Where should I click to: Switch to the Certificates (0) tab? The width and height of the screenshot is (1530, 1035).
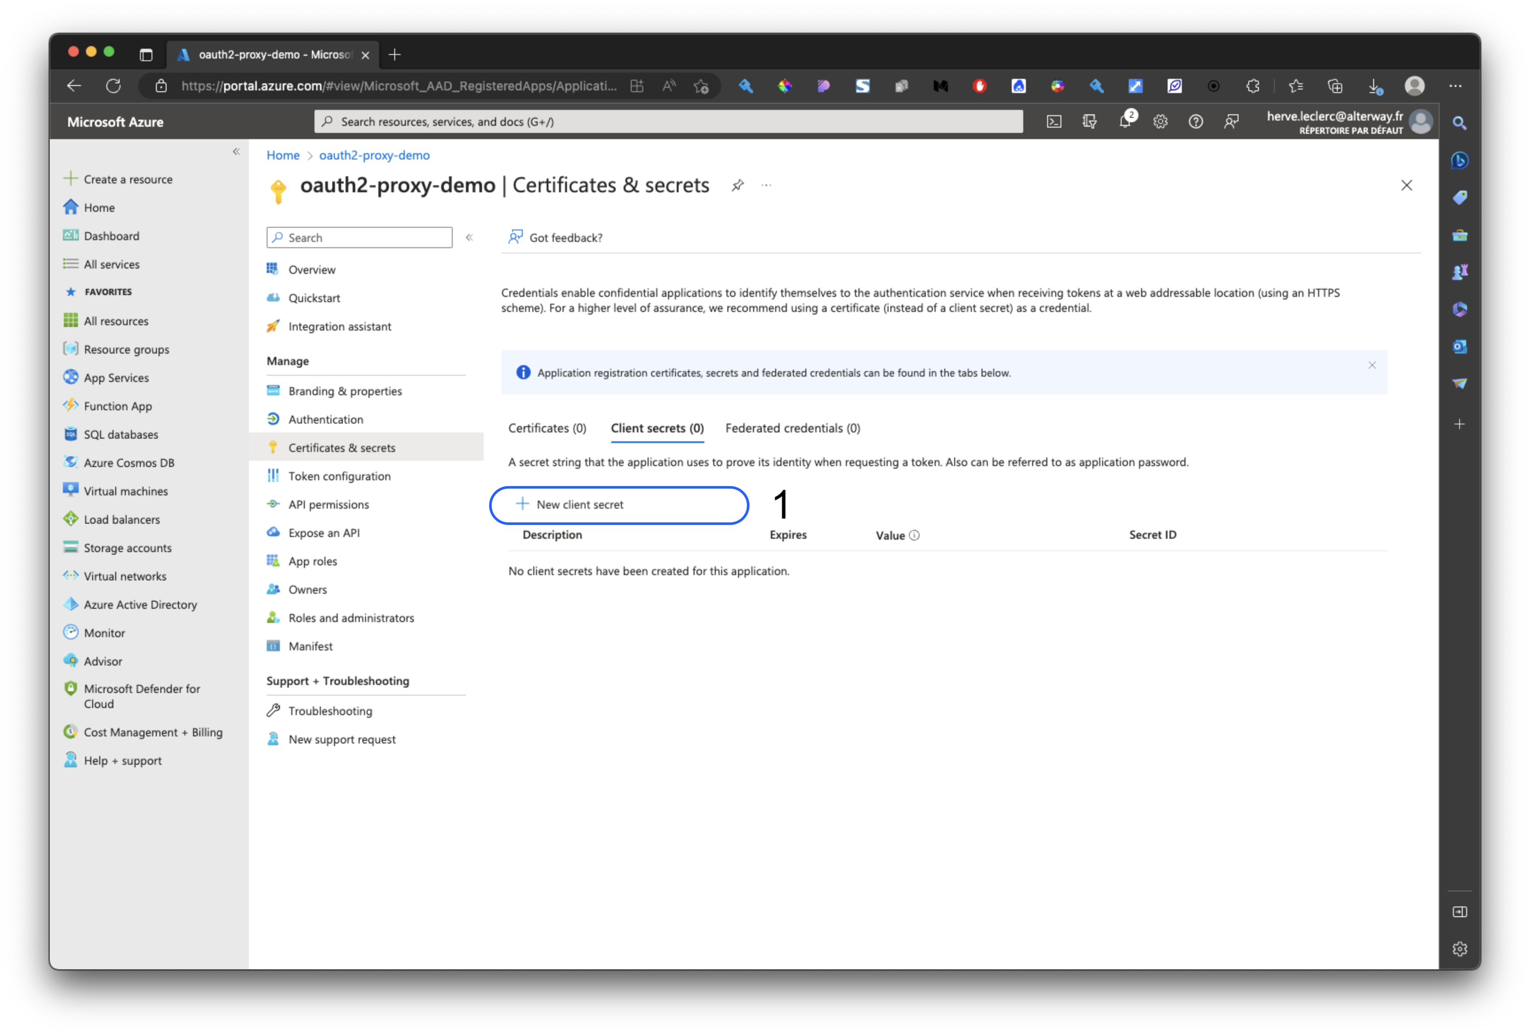pyautogui.click(x=547, y=428)
